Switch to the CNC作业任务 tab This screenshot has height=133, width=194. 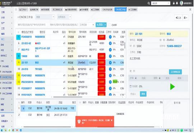coord(107,10)
